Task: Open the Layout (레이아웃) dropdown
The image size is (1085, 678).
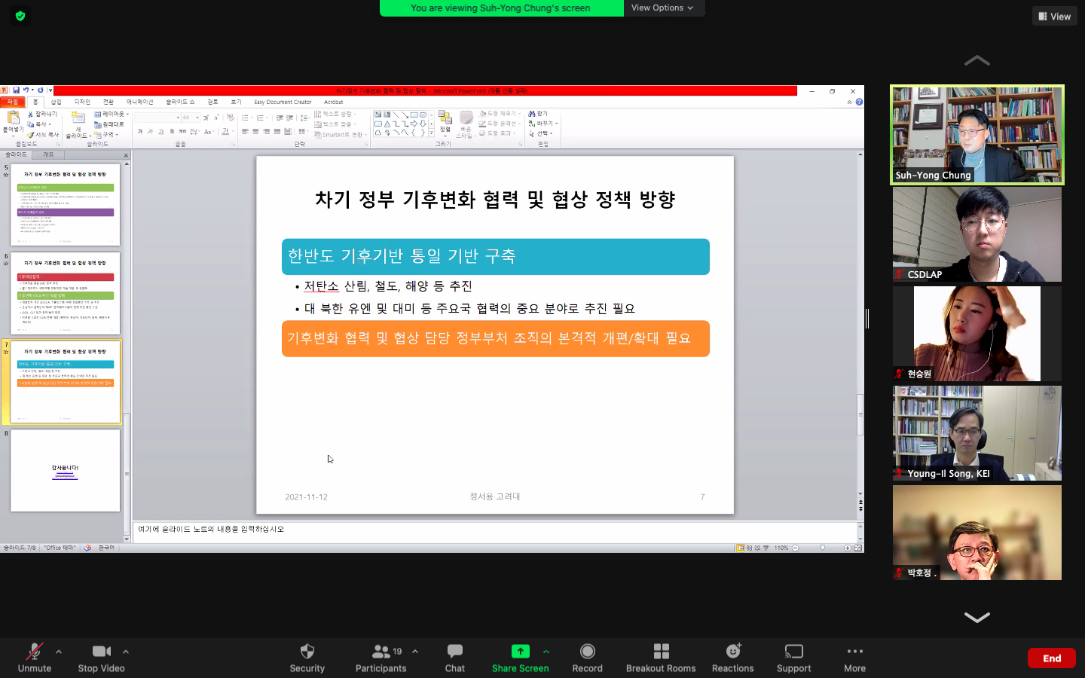Action: [x=111, y=114]
